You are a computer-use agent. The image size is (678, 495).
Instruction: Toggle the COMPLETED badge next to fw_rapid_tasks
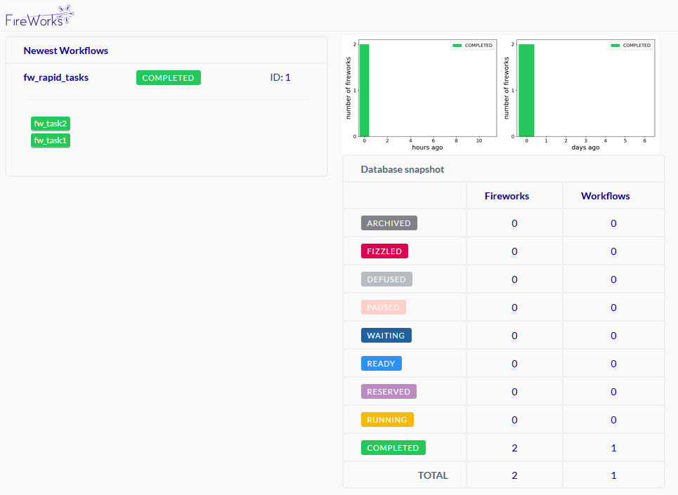(168, 77)
